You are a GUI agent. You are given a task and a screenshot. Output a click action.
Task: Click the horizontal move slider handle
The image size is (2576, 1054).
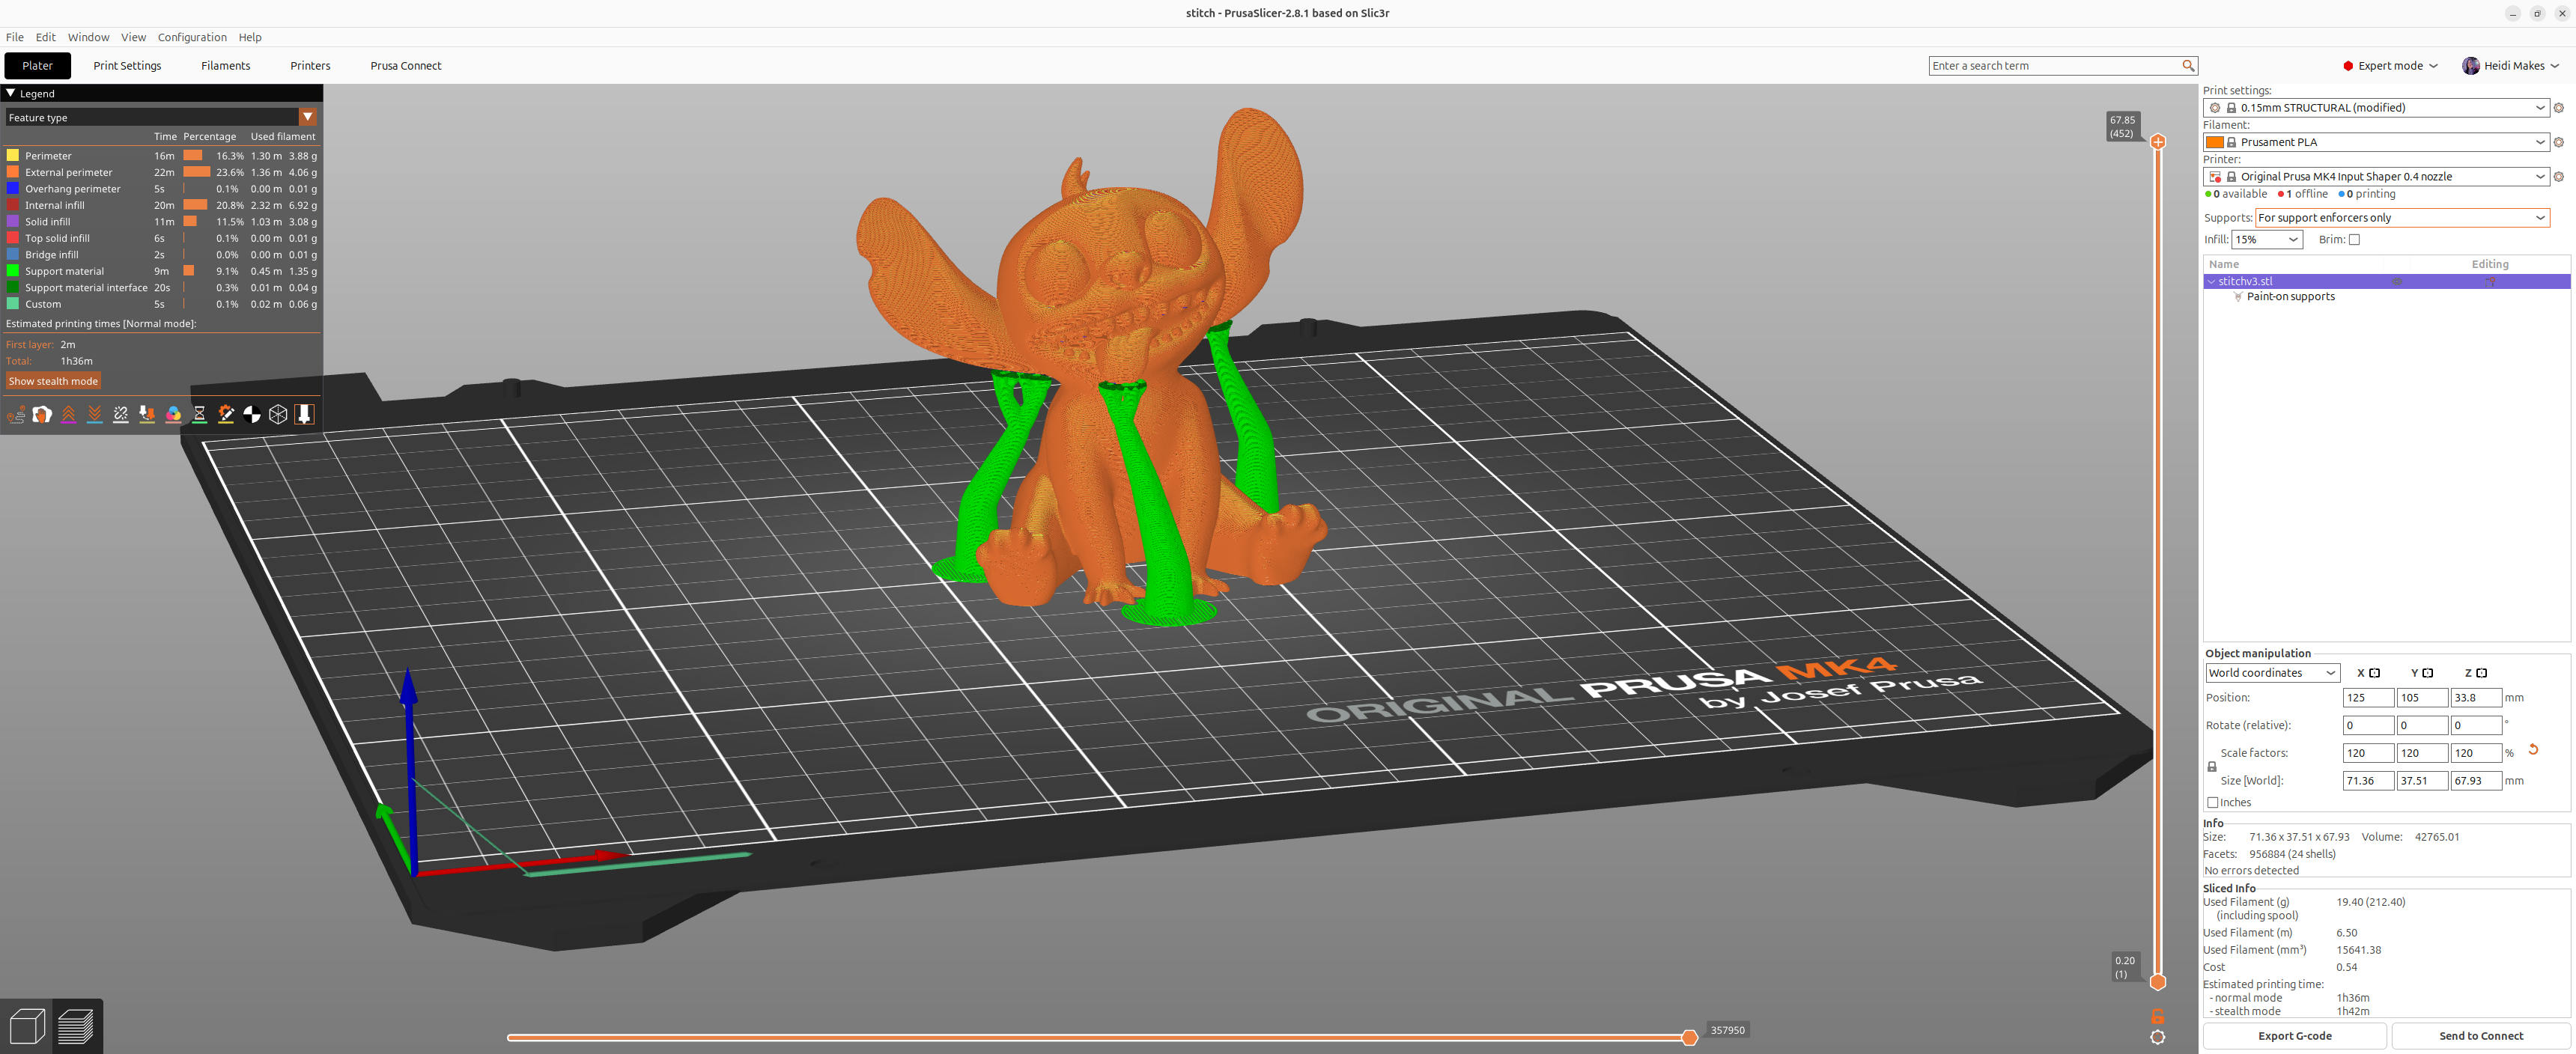(1689, 1037)
